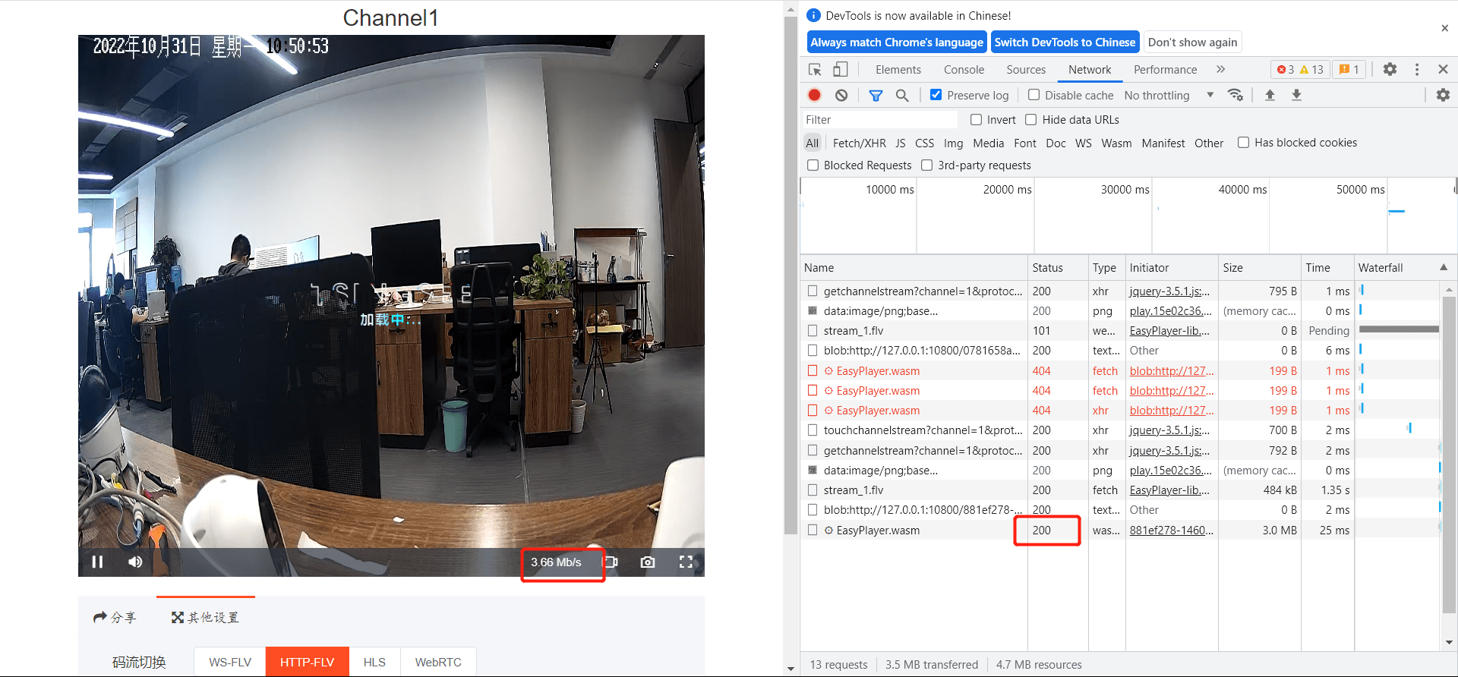Clear the network log
Viewport: 1458px width, 677px height.
pyautogui.click(x=841, y=95)
